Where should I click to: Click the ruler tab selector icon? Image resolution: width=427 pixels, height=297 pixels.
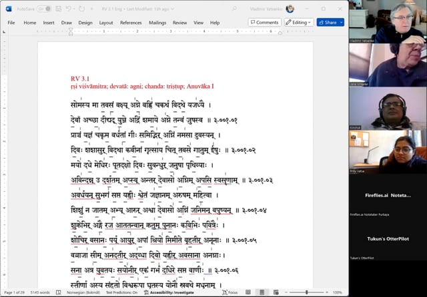(x=4, y=32)
